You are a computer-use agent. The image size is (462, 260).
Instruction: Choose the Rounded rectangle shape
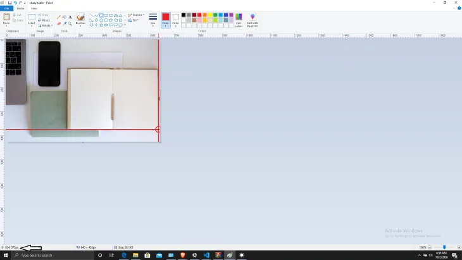point(111,15)
